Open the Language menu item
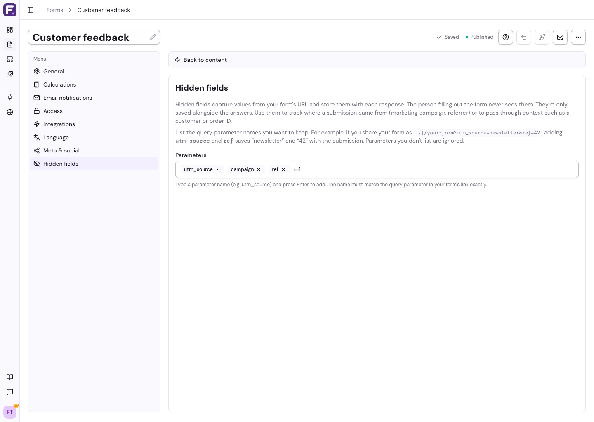594x422 pixels. point(94,137)
